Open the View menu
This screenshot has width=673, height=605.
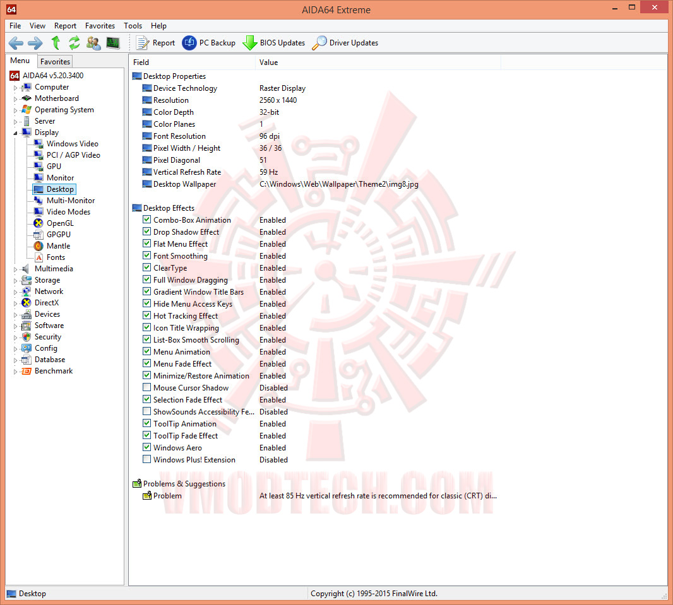pyautogui.click(x=37, y=26)
